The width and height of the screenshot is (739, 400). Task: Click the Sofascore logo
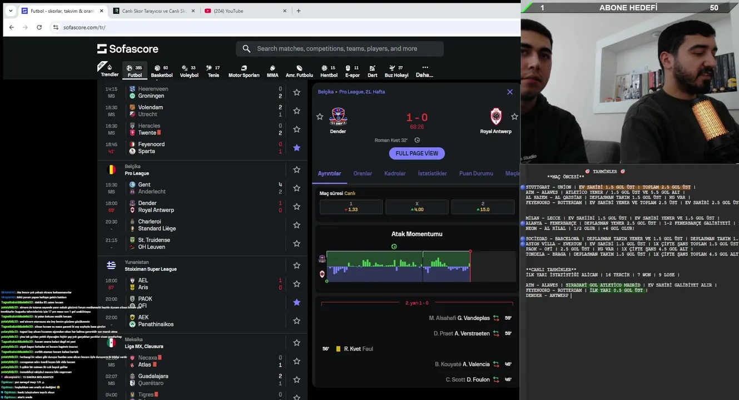127,49
